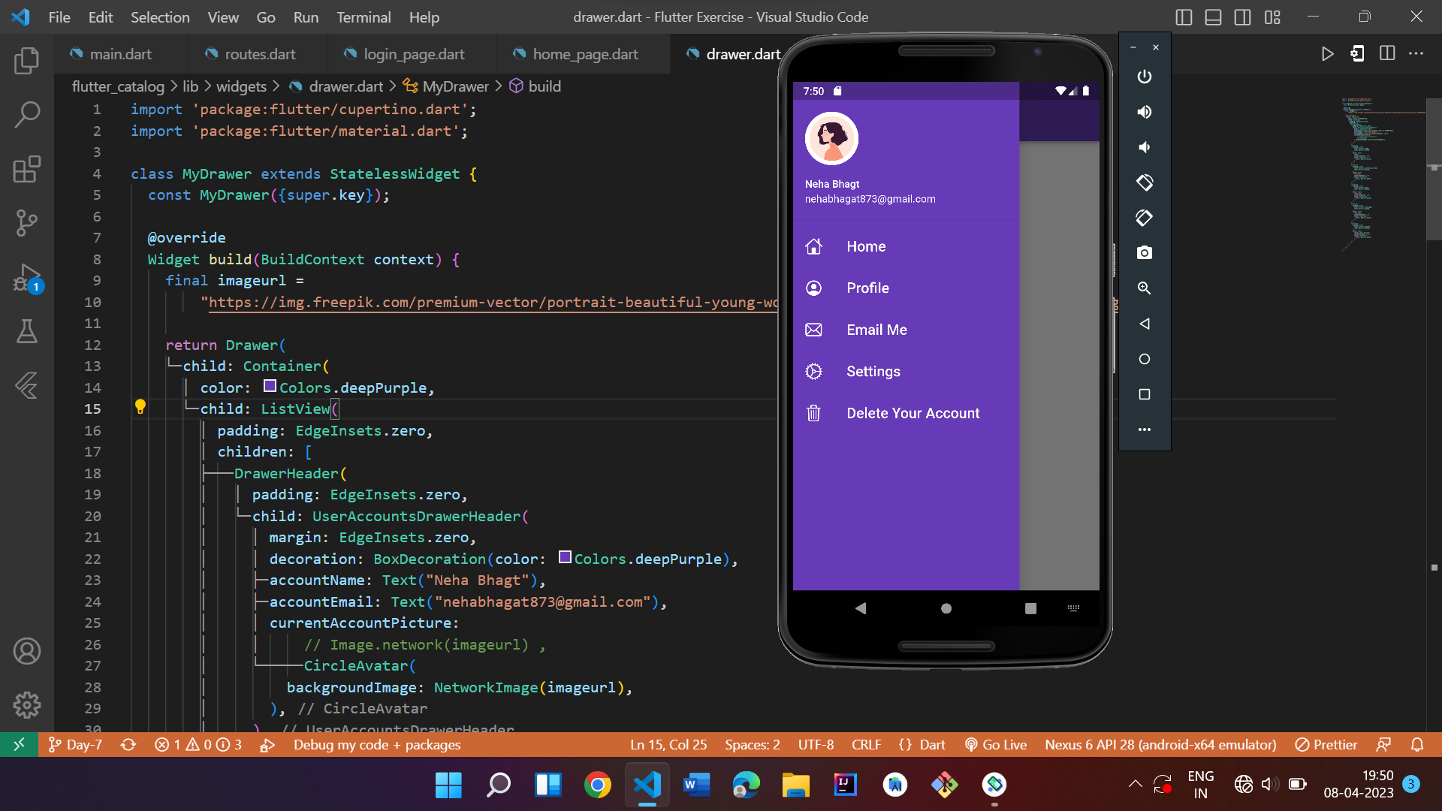Toggle the primary side bar layout
The width and height of the screenshot is (1442, 811).
click(1184, 17)
